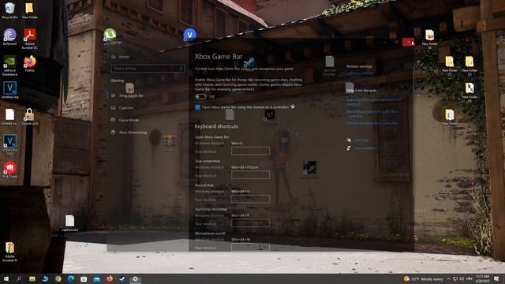The image size is (505, 284).
Task: Close the Settings window with the red X
Action: [408, 42]
